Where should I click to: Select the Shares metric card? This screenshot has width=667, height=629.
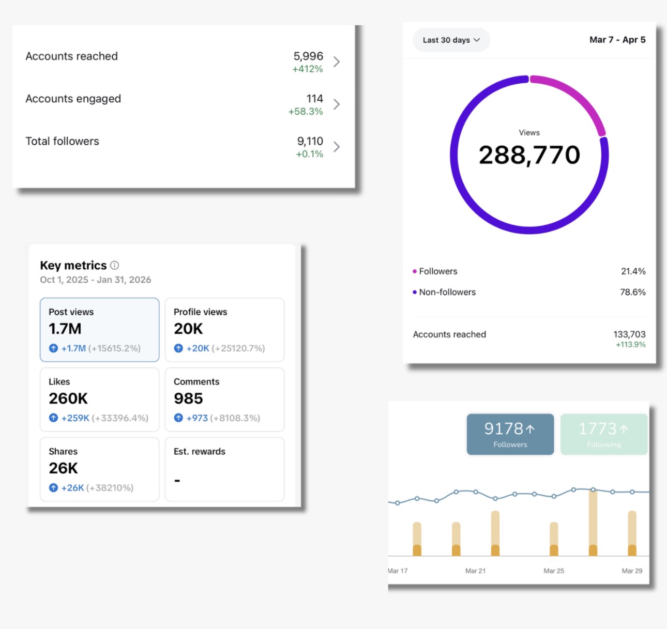(100, 469)
